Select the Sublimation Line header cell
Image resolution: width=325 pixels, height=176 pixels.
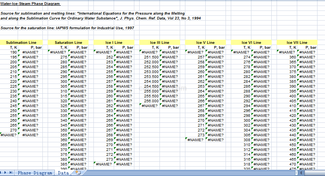[21, 43]
